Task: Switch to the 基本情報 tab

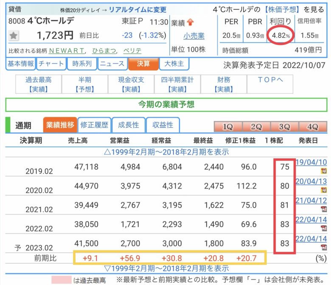Action: pyautogui.click(x=21, y=64)
